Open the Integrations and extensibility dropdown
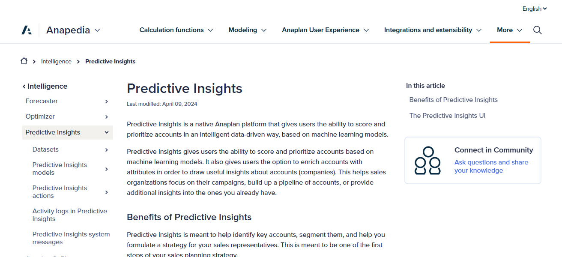562x257 pixels. pyautogui.click(x=432, y=30)
